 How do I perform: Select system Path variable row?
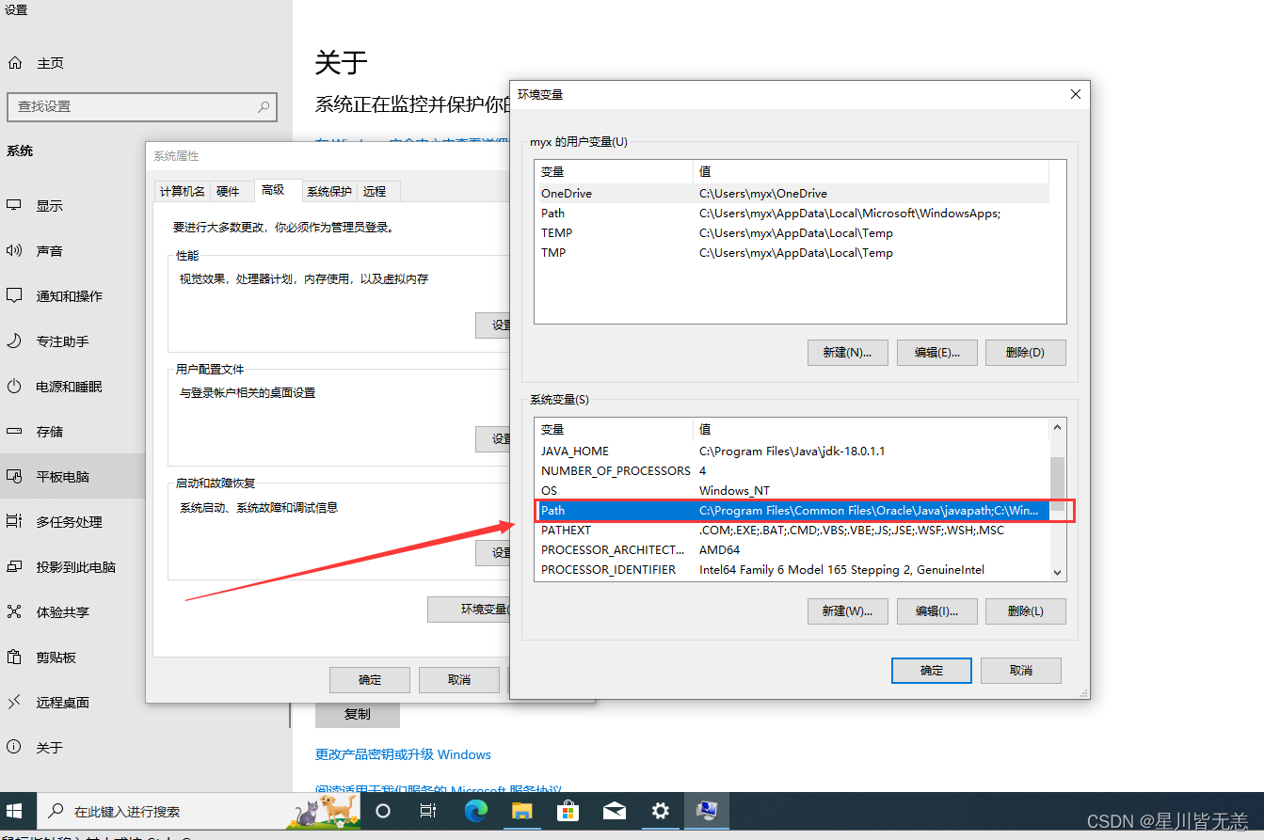click(x=792, y=511)
